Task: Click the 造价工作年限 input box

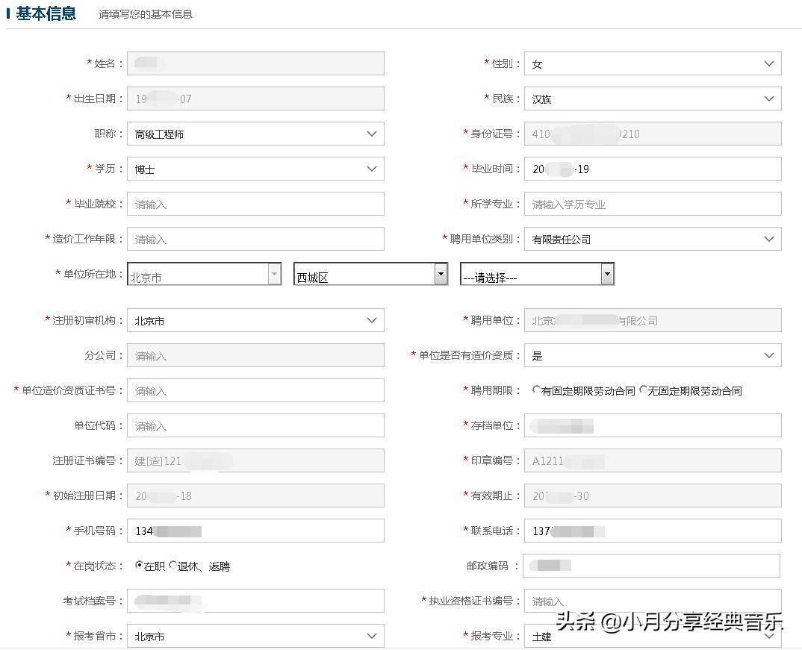Action: coord(255,239)
